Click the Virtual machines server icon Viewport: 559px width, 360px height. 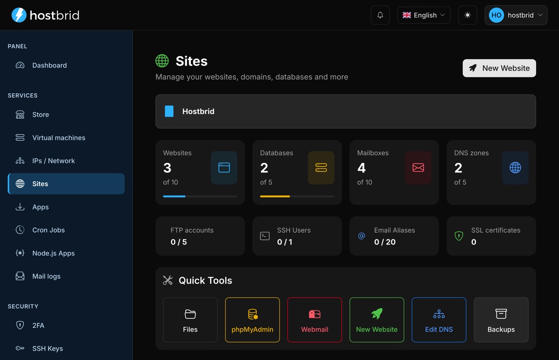(20, 137)
